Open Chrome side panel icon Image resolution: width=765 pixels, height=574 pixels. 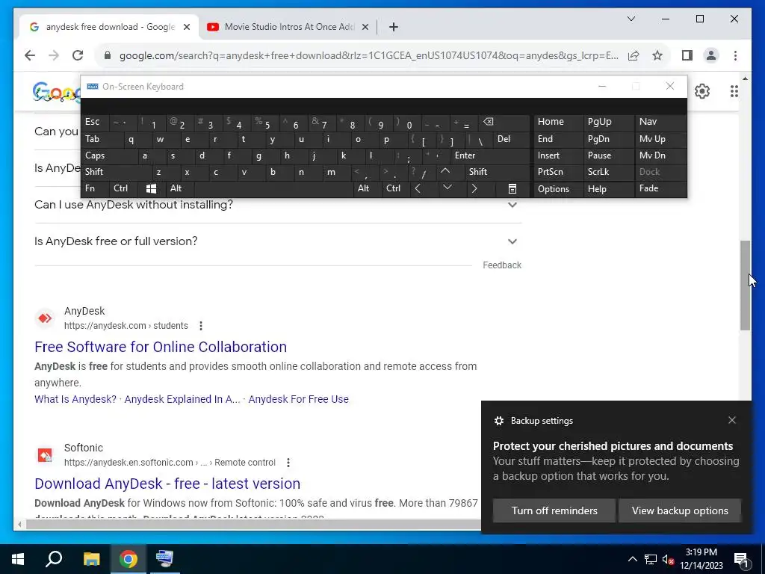[x=687, y=55]
